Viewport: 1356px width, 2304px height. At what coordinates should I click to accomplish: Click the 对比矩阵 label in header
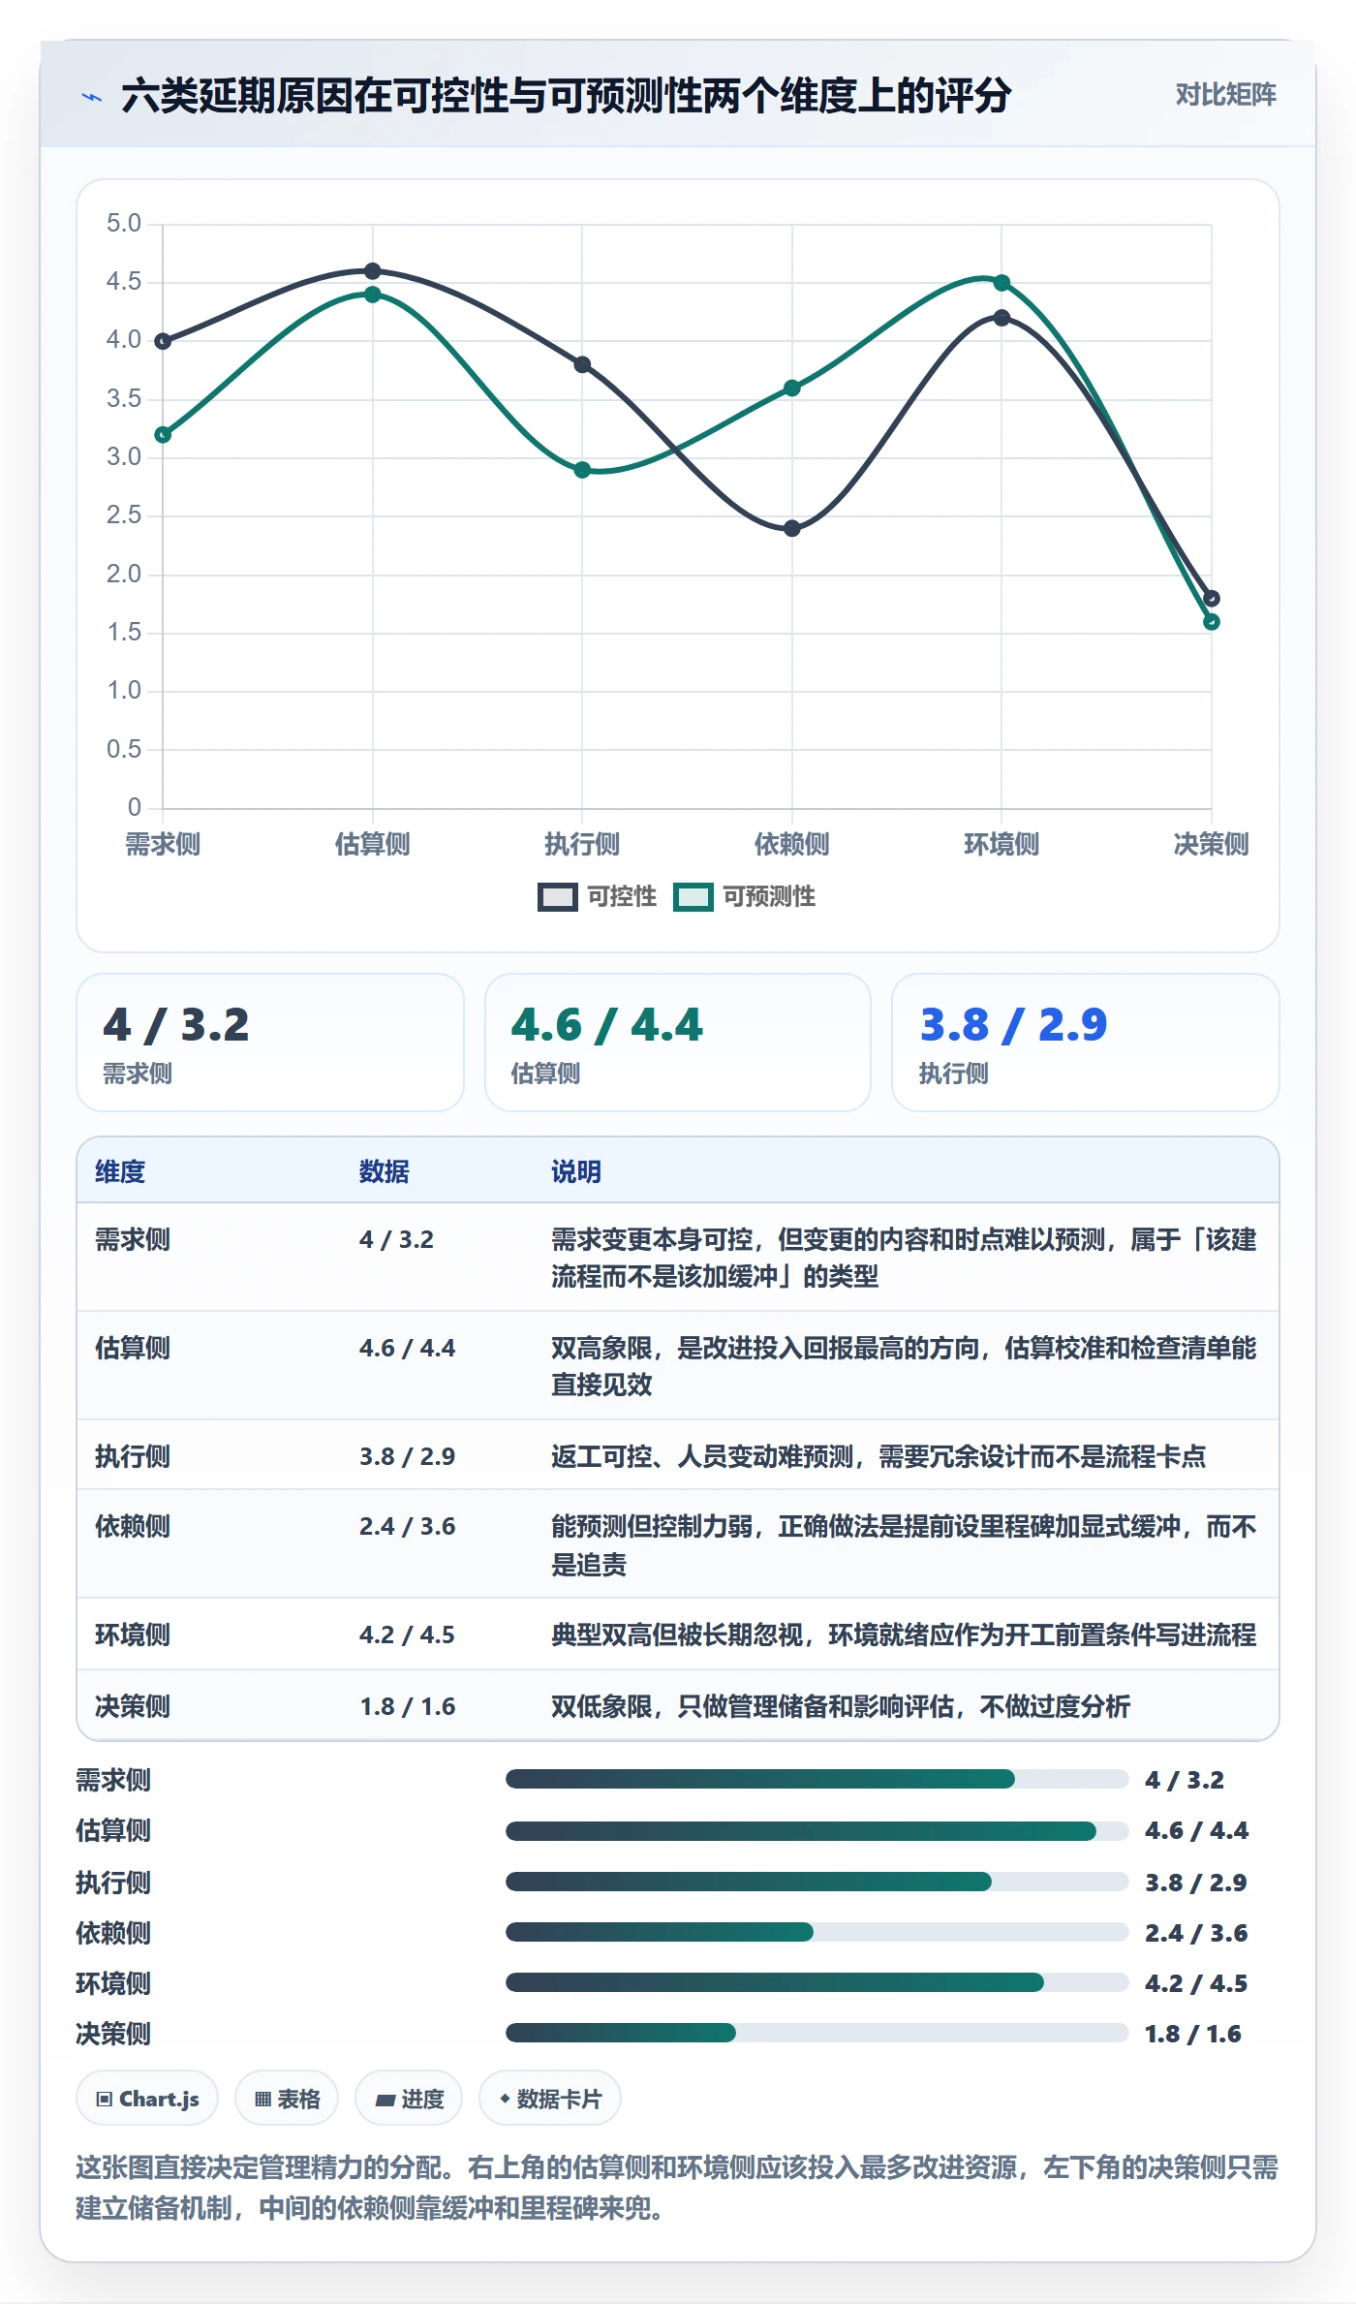tap(1225, 94)
